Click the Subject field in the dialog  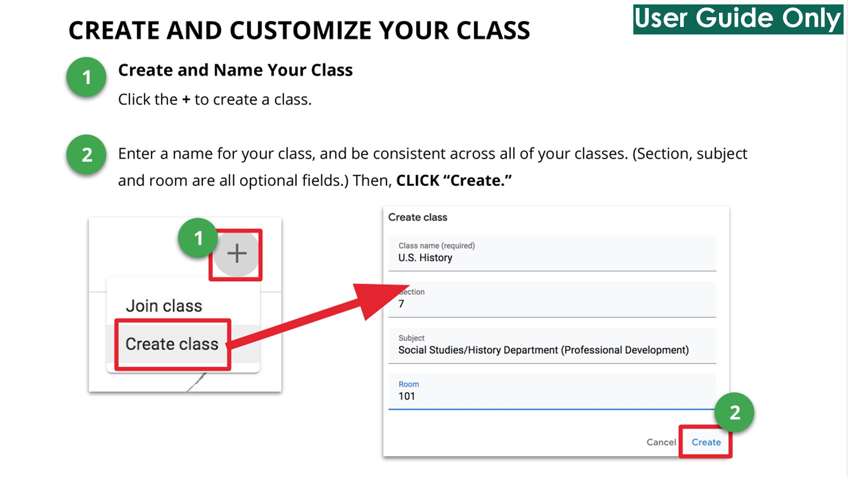(552, 346)
